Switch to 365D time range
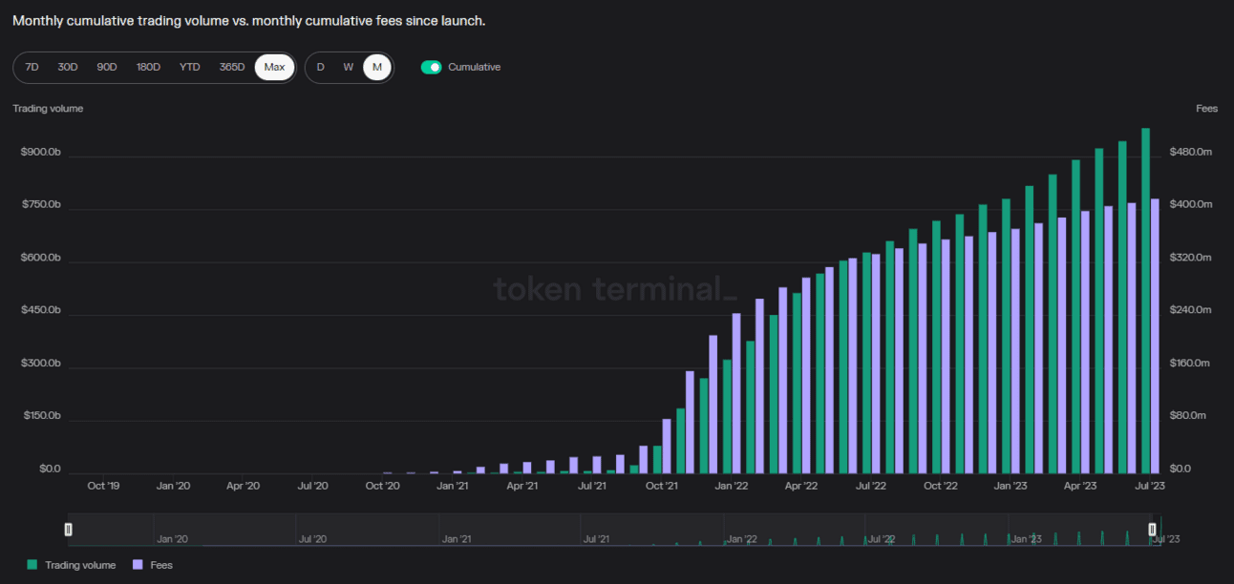The height and width of the screenshot is (584, 1234). (232, 67)
